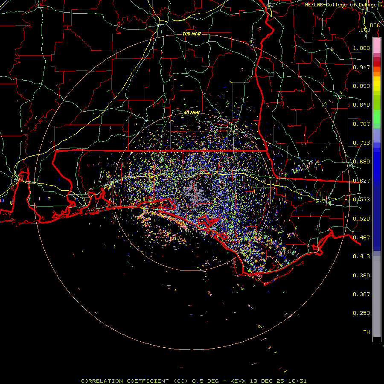Click the Correlation Coefficient caption at bottom

click(193, 381)
